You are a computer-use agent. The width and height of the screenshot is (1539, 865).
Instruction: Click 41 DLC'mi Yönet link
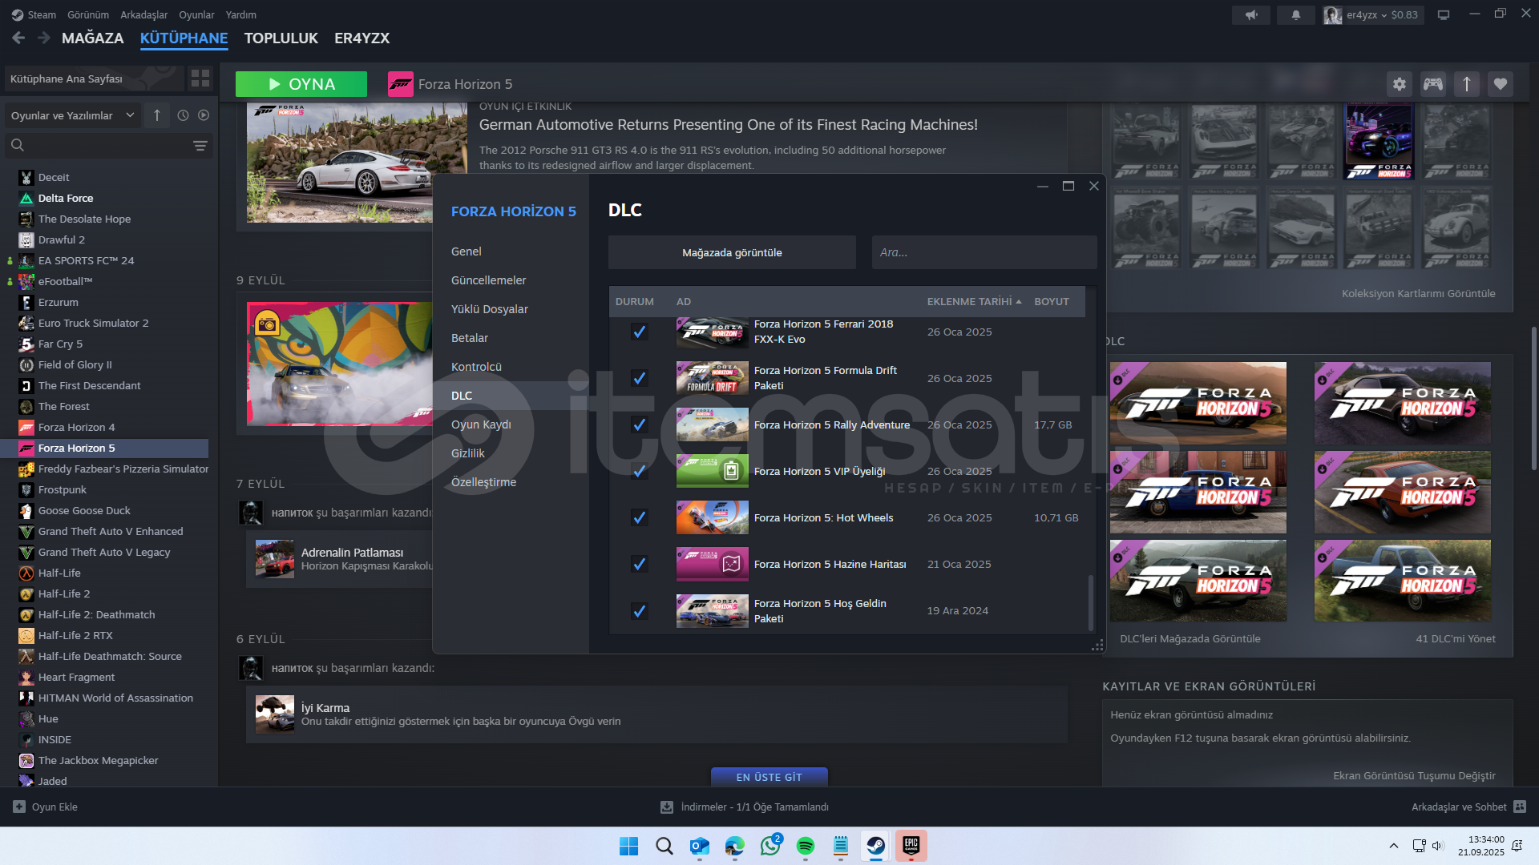tap(1456, 638)
